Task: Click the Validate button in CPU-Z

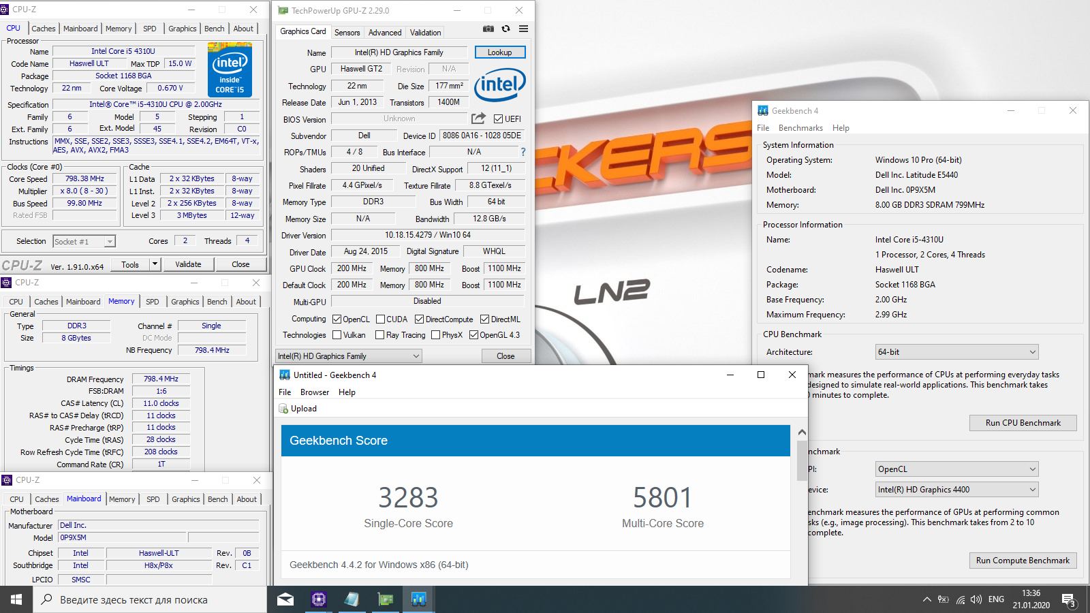Action: click(x=188, y=264)
